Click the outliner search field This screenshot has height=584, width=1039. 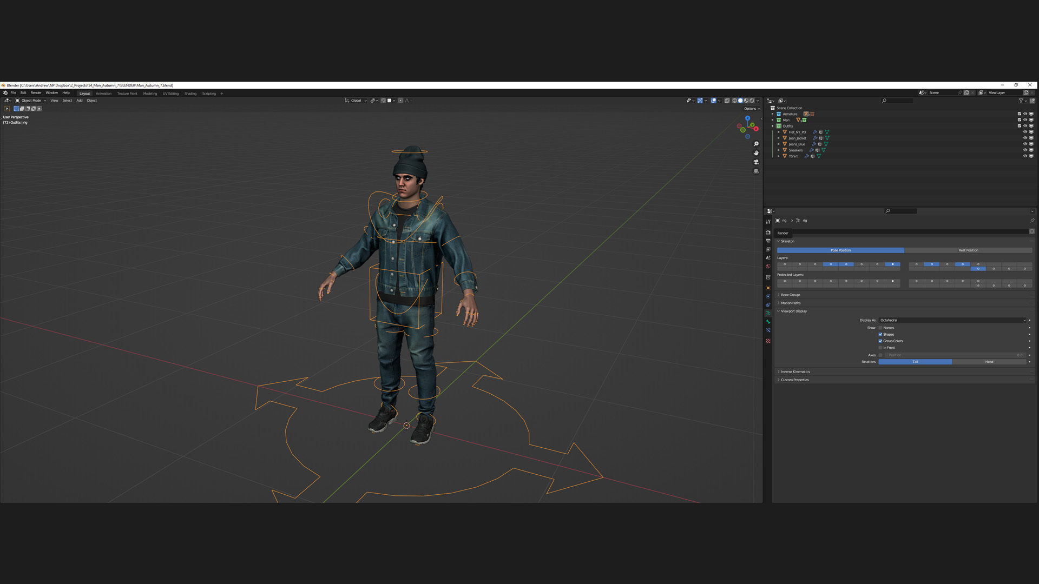point(897,101)
